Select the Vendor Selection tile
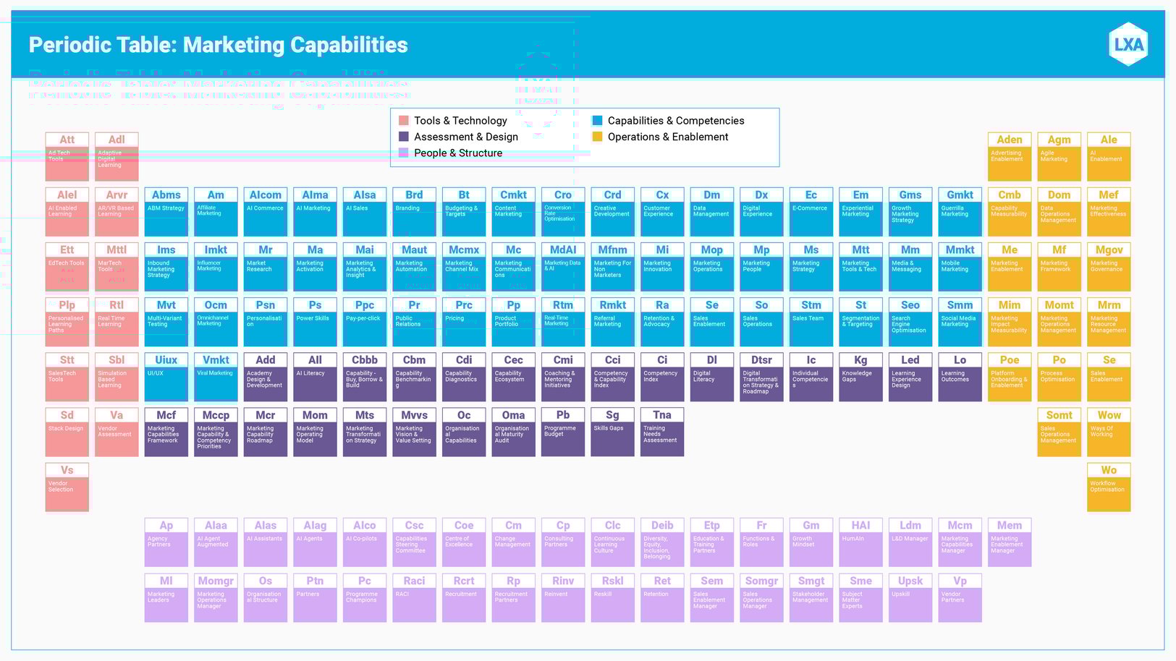Image resolution: width=1176 pixels, height=661 pixels. (x=67, y=487)
